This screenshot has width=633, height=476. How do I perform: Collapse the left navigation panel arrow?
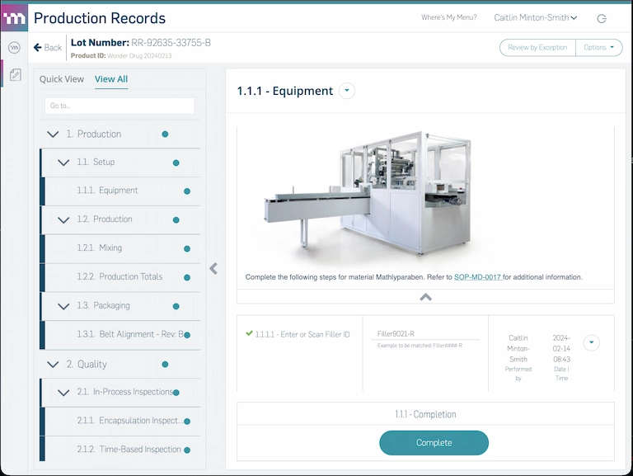[213, 268]
